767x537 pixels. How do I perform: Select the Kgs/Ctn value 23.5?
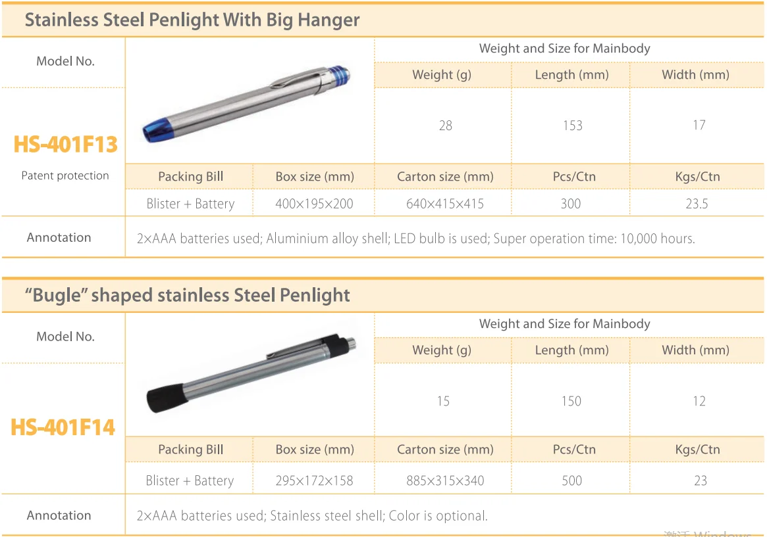pyautogui.click(x=697, y=204)
